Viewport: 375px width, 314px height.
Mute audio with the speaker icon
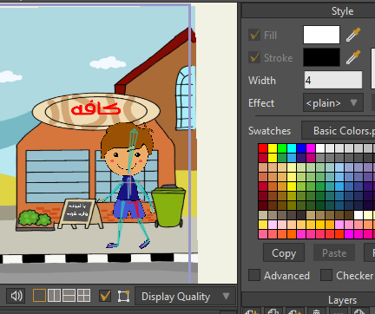click(x=16, y=296)
